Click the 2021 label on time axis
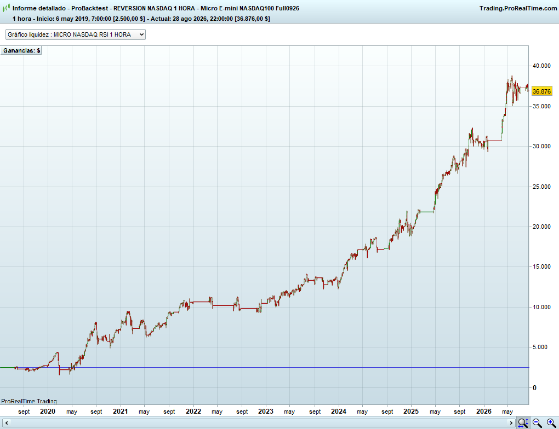Image resolution: width=559 pixels, height=429 pixels. point(120,411)
